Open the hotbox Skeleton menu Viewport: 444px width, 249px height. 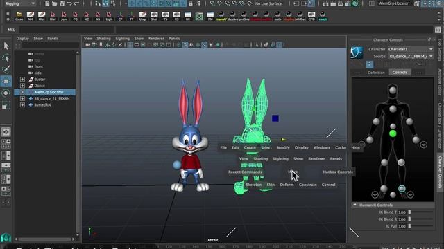254,185
